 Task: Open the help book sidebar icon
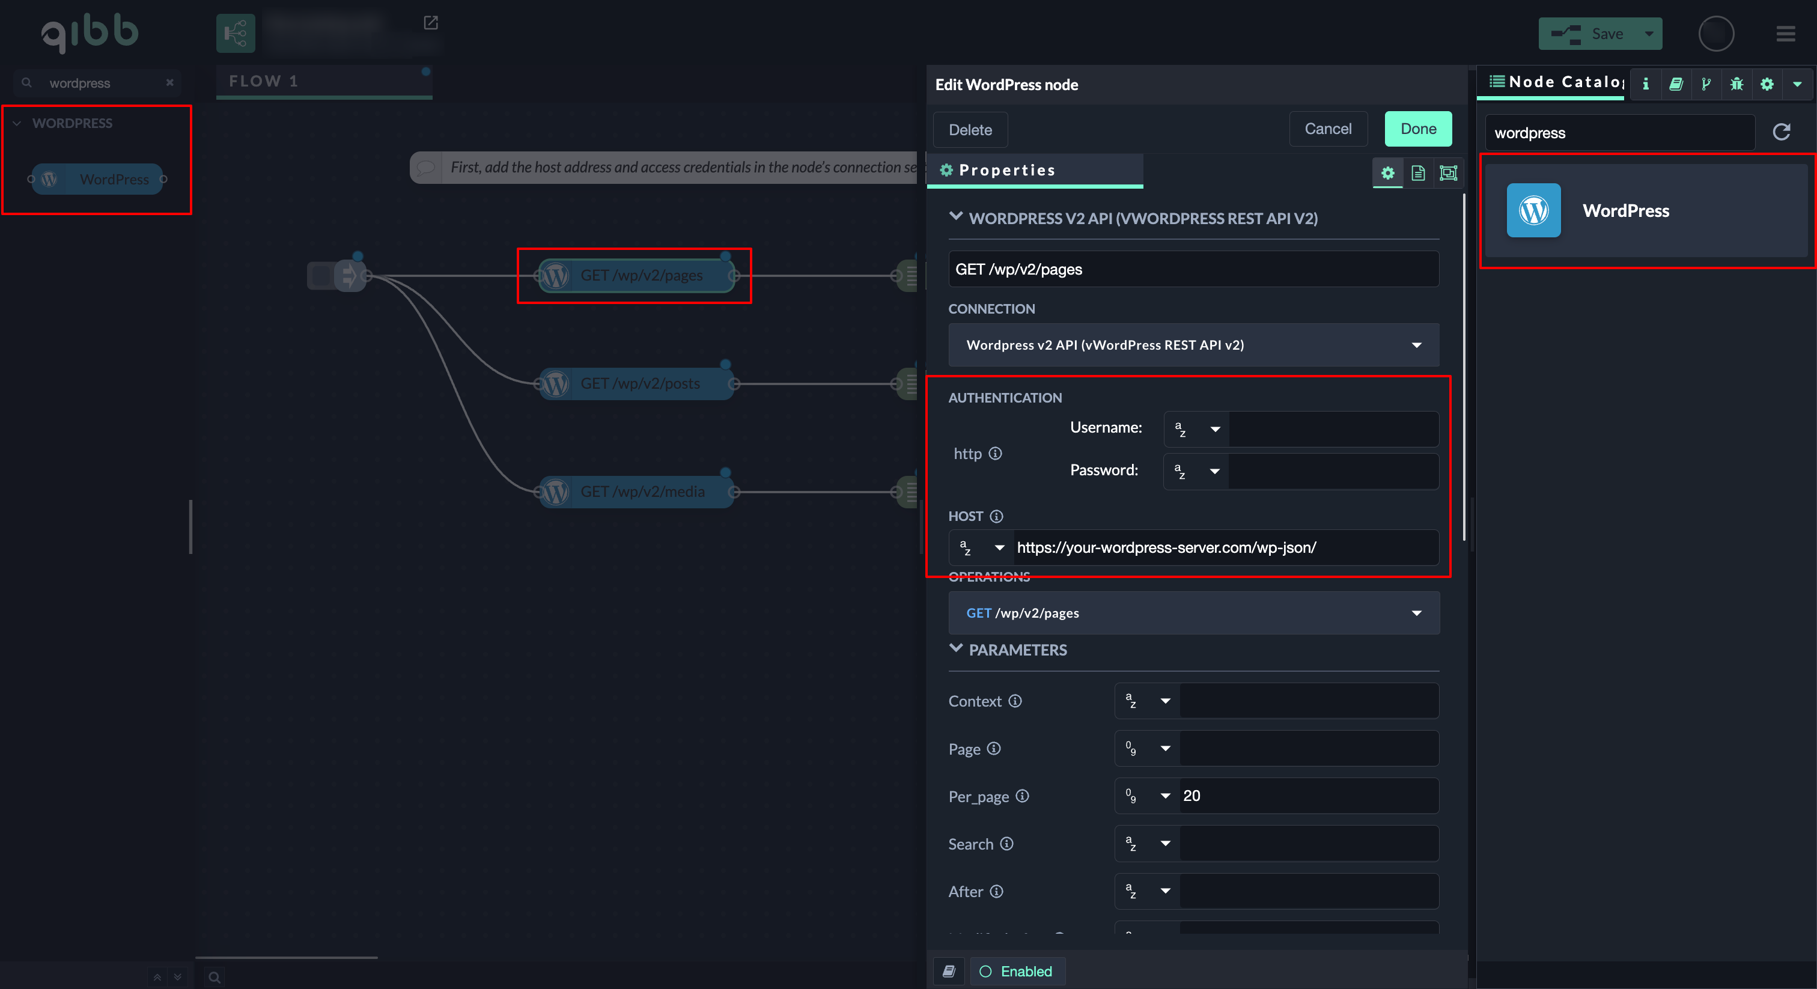tap(1676, 84)
